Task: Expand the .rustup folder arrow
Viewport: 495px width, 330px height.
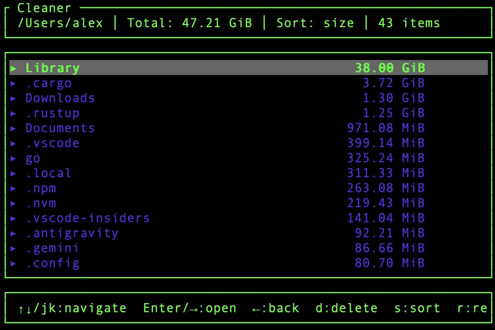Action: 14,113
